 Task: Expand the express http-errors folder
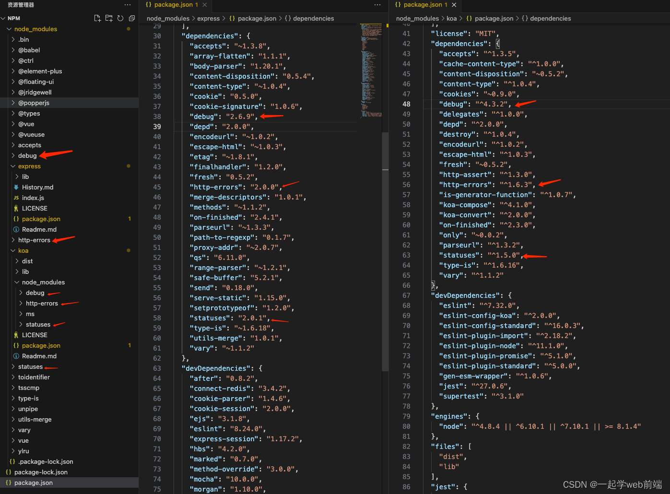(13, 240)
